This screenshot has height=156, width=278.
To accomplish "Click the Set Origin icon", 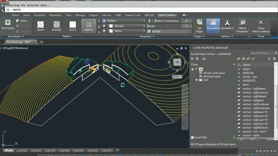I will (x=199, y=23).
